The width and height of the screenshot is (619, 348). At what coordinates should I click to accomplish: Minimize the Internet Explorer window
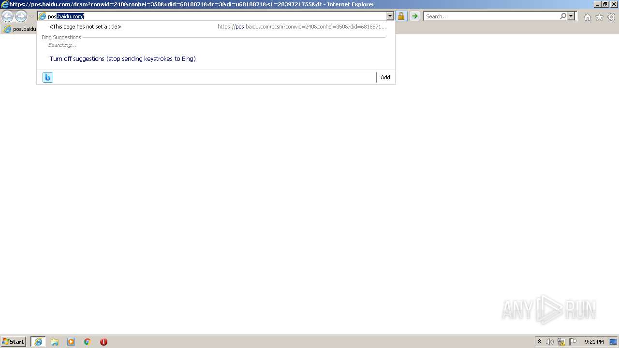[597, 4]
